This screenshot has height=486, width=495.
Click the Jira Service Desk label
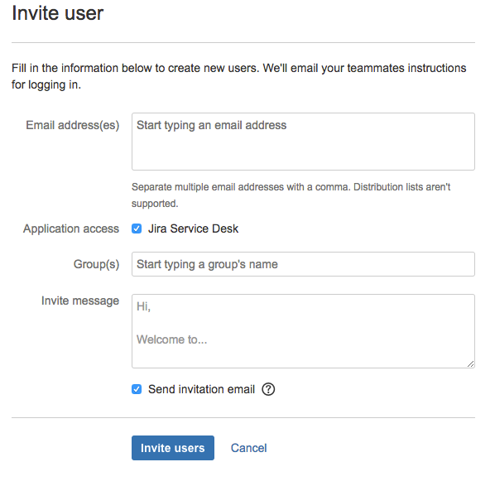[x=193, y=229]
